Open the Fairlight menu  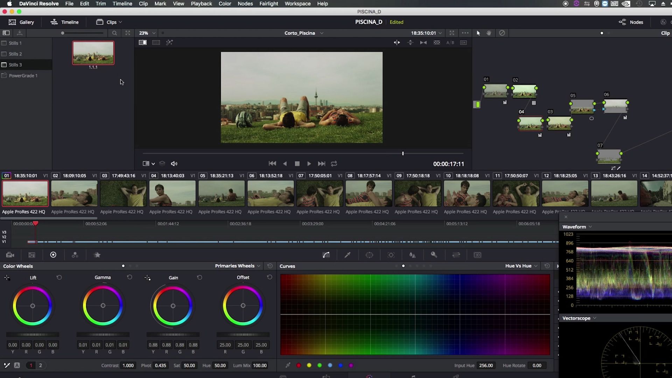coord(268,3)
